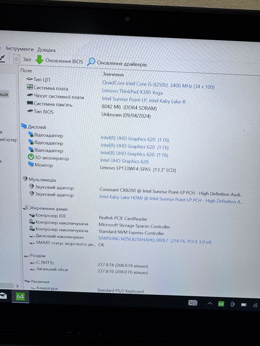Open the Intel Sunrise Point-LP chipset link
260x346 pixels.
[144, 100]
